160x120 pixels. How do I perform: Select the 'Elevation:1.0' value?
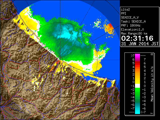click(x=132, y=29)
